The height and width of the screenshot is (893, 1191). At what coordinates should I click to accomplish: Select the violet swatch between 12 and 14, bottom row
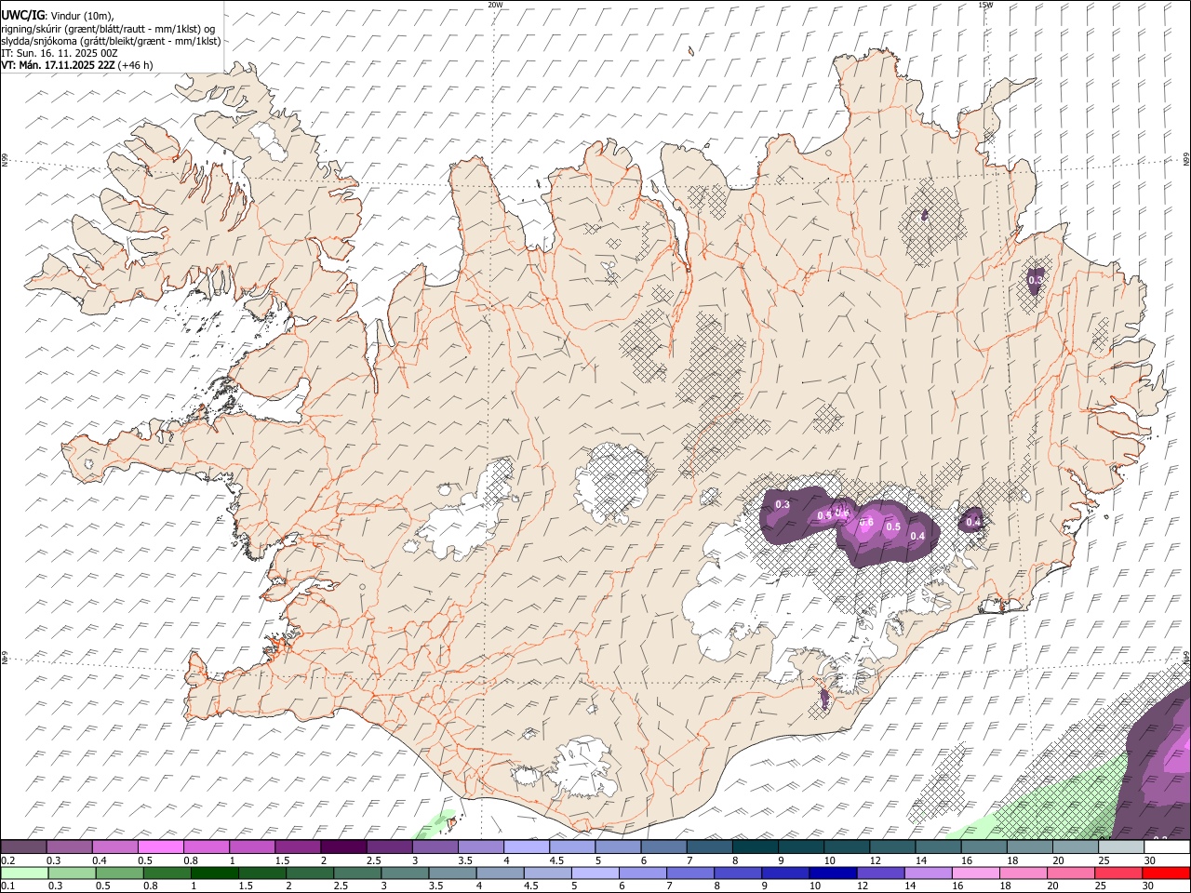(x=879, y=873)
